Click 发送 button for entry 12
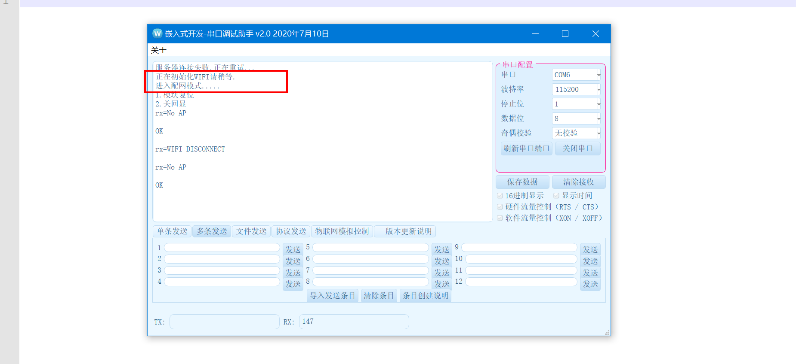This screenshot has width=796, height=364. pos(590,284)
